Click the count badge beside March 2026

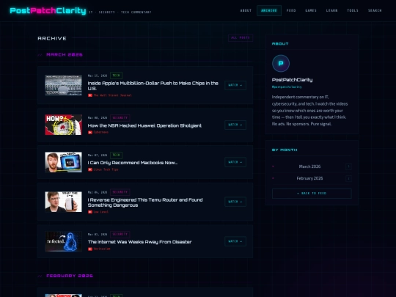pos(348,166)
